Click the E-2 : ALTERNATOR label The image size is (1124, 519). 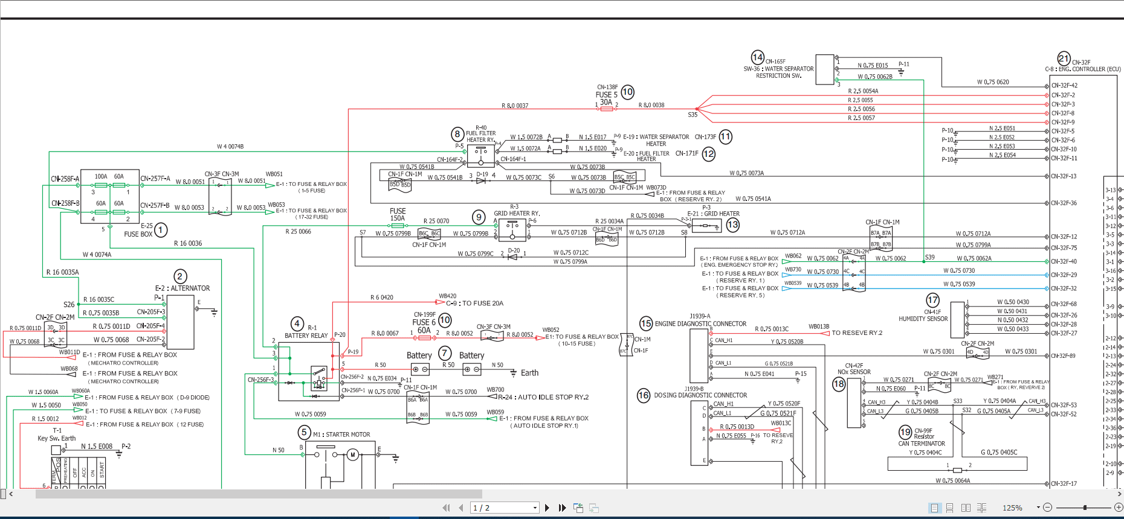point(182,288)
